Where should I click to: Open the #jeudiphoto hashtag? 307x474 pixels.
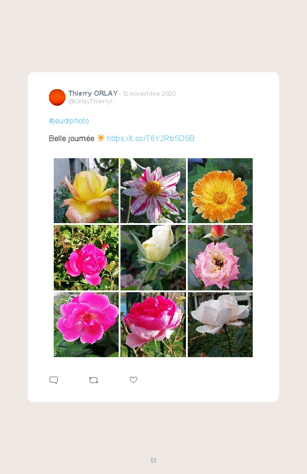point(69,121)
